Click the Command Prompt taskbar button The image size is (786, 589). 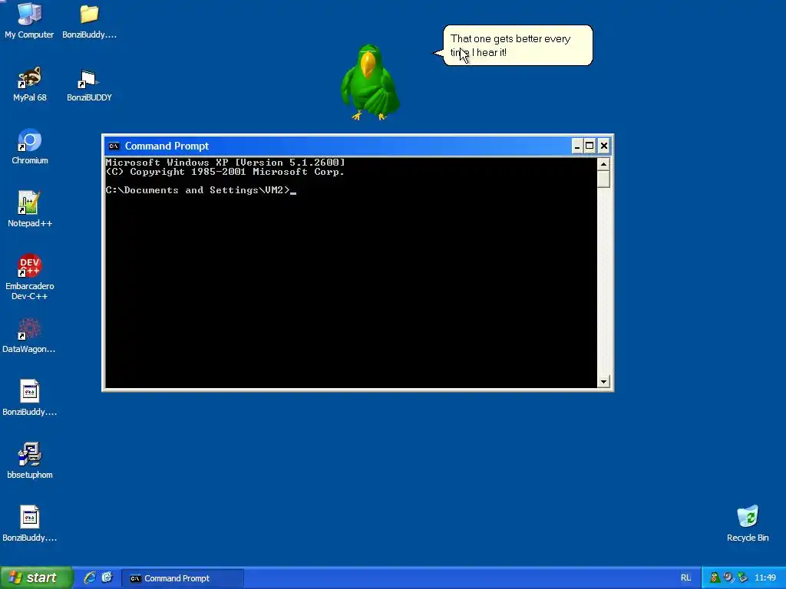(183, 578)
